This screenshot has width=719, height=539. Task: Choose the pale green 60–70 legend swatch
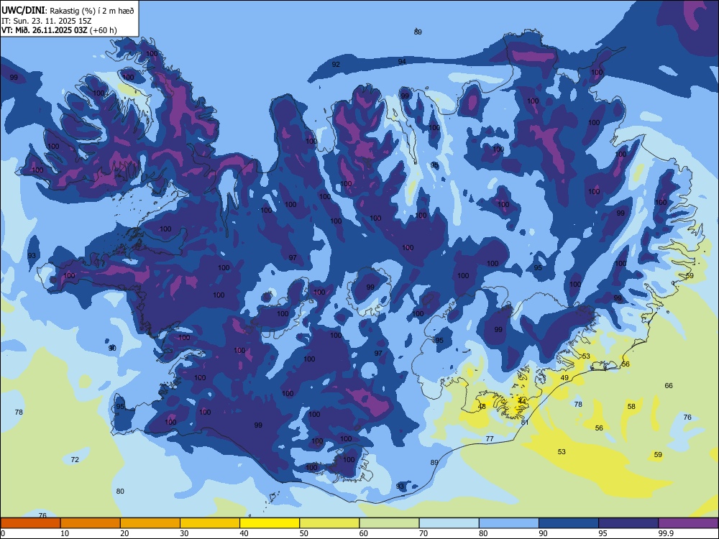[389, 523]
